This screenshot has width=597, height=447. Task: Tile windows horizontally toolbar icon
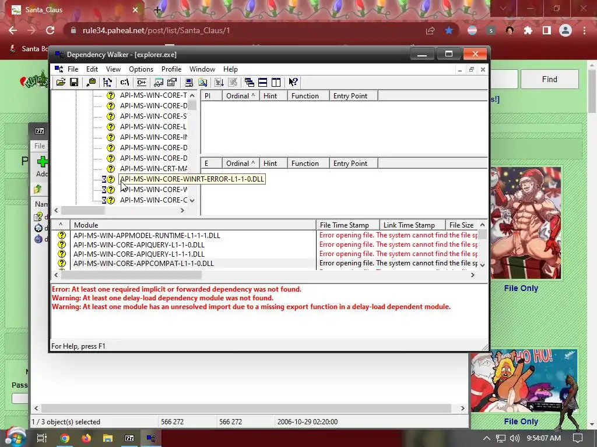point(263,82)
